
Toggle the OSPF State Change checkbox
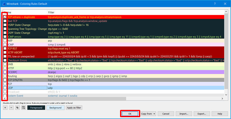pos(5,33)
